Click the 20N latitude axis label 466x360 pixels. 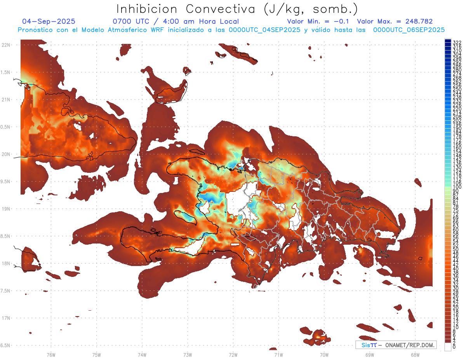pos(6,154)
